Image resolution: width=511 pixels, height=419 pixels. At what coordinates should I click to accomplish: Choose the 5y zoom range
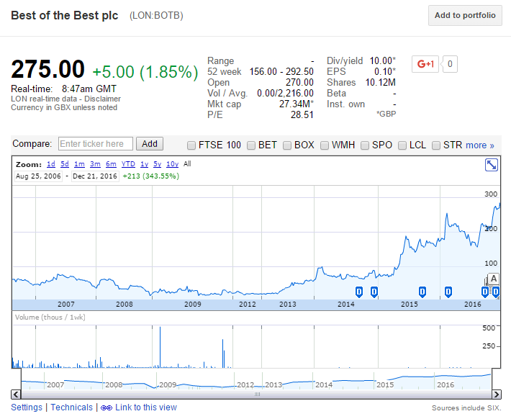(x=158, y=164)
